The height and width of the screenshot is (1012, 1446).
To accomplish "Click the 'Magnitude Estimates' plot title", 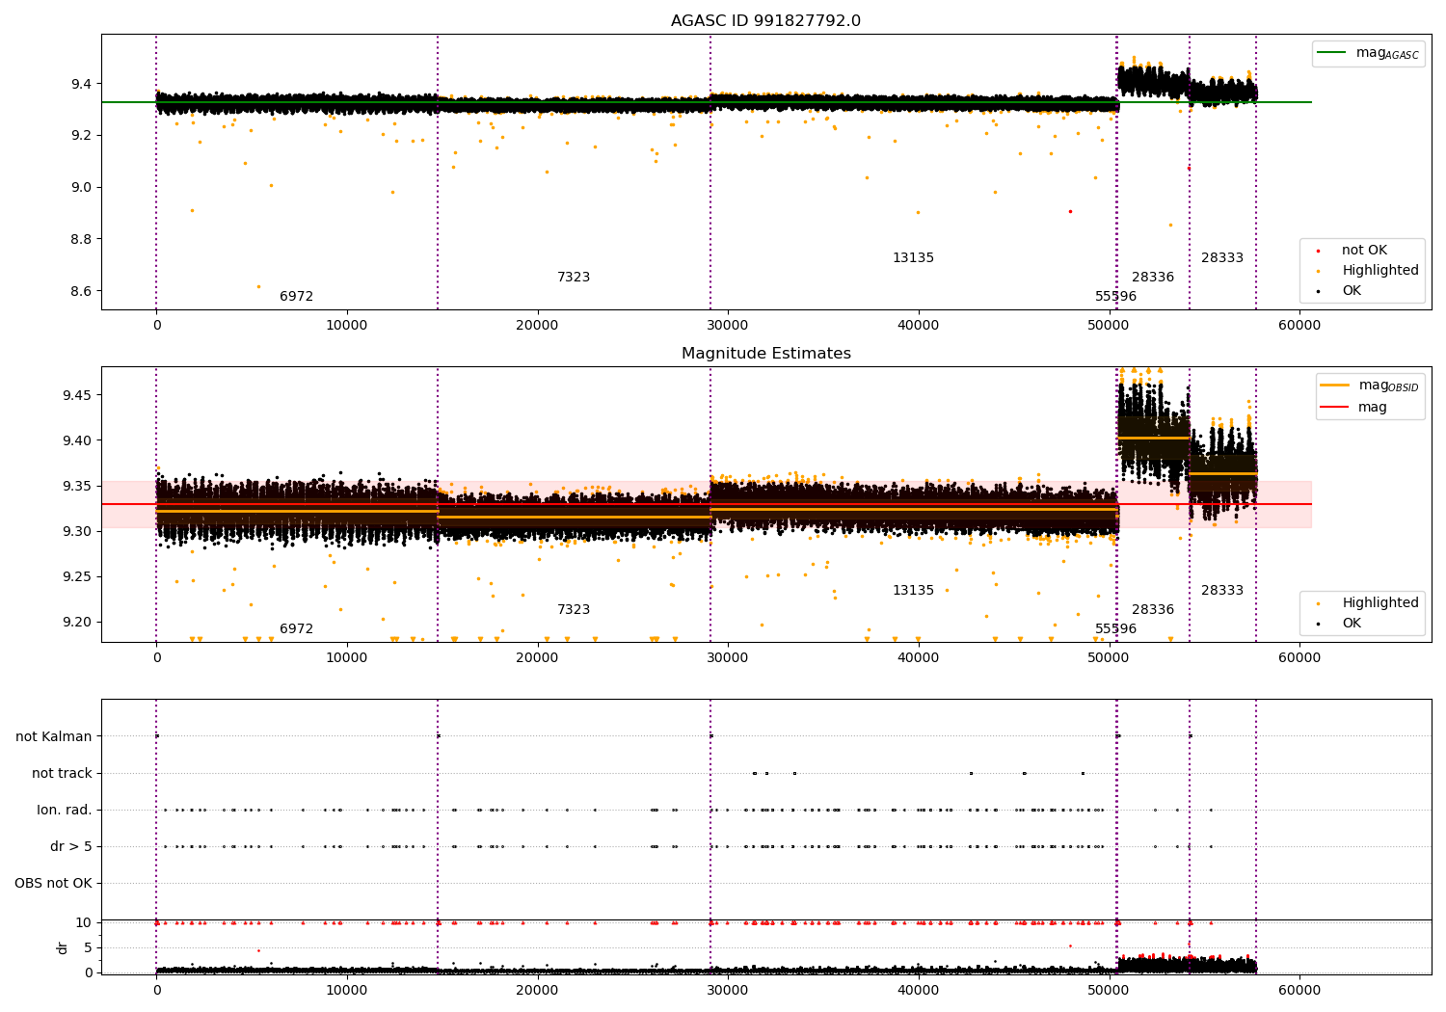I will (765, 354).
